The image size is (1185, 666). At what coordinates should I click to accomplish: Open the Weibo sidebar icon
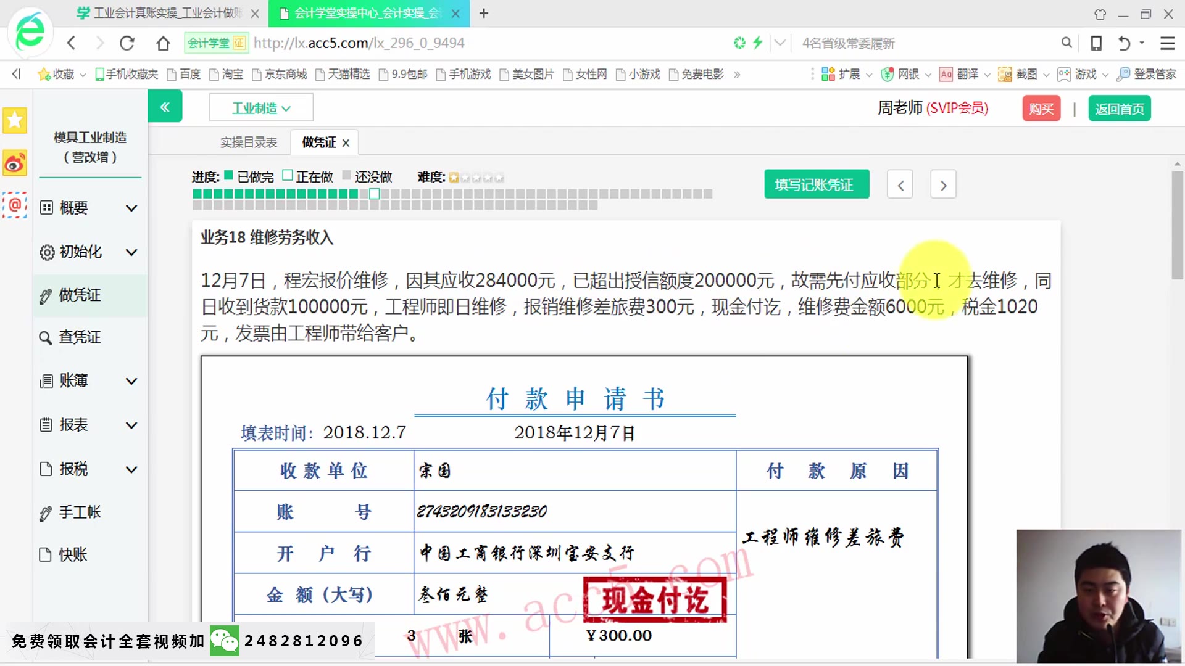[x=15, y=163]
